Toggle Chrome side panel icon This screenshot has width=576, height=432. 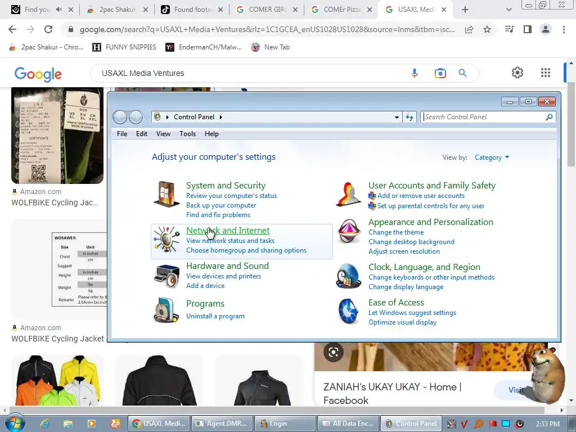528,29
